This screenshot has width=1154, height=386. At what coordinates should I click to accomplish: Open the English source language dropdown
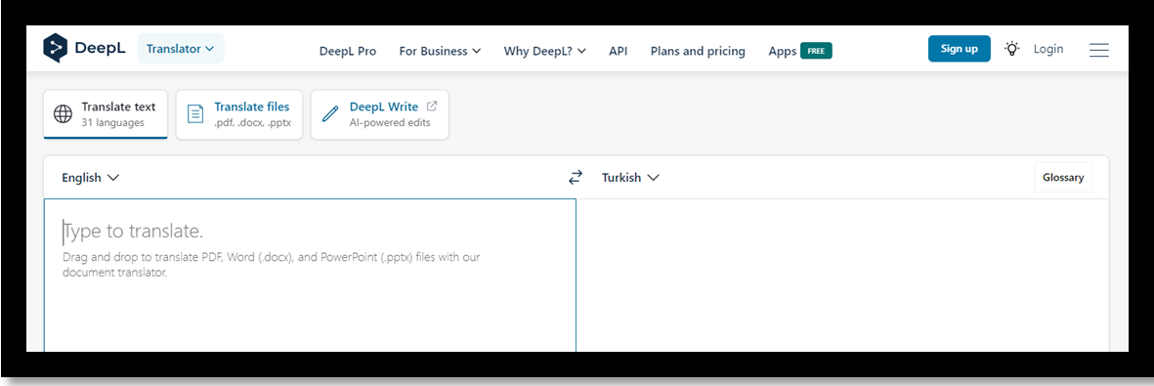pos(91,178)
